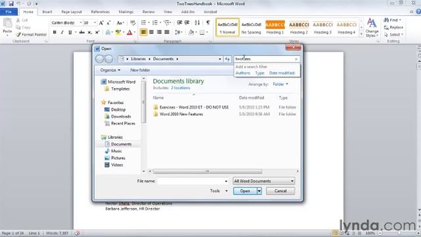Switch to the View tab
The image size is (421, 237).
[x=168, y=12]
